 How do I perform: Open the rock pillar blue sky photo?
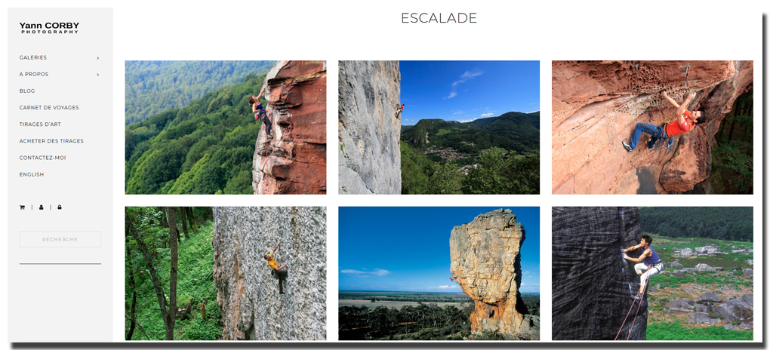coord(439,273)
